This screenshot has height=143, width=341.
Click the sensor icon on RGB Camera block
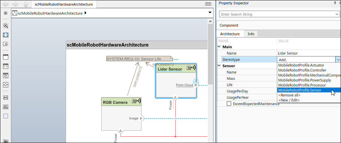(136, 101)
